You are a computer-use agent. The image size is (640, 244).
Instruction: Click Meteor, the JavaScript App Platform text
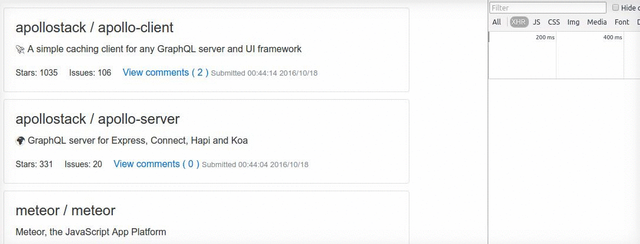coord(91,233)
